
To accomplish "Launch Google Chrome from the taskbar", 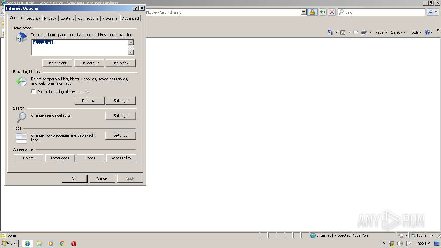I will [62, 244].
